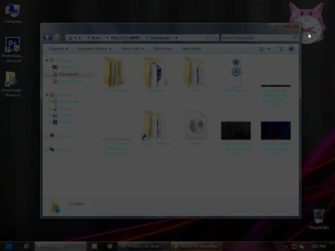Expand the Documents library node
The image size is (335, 251).
pos(50,102)
